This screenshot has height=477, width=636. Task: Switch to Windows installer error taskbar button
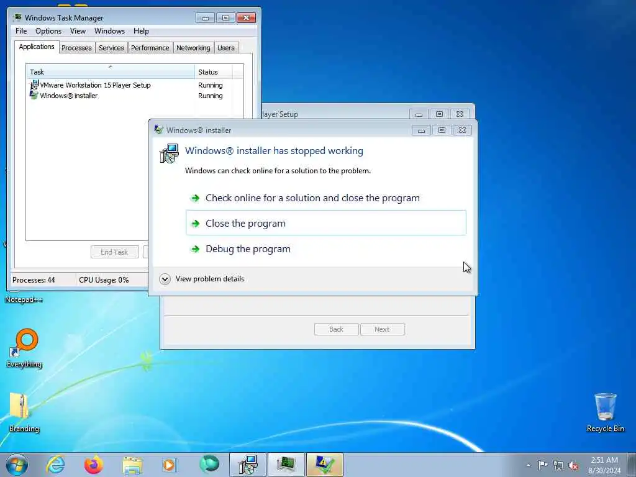pyautogui.click(x=324, y=465)
